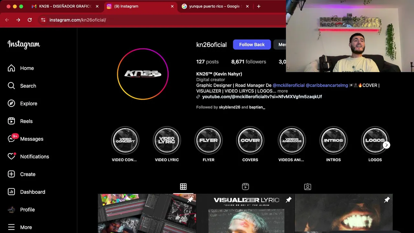Switch to KN26 - DISEÑADOR GRAFICO tab

pyautogui.click(x=65, y=6)
